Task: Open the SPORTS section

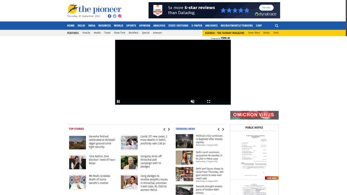Action: pos(131,26)
